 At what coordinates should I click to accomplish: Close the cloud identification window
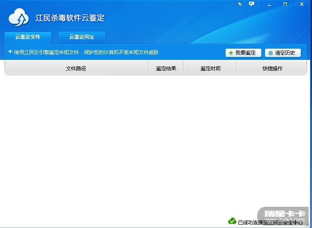pyautogui.click(x=302, y=4)
